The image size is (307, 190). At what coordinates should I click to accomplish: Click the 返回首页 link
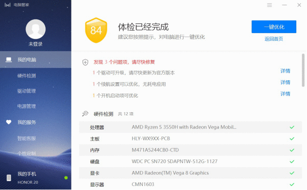pyautogui.click(x=274, y=39)
